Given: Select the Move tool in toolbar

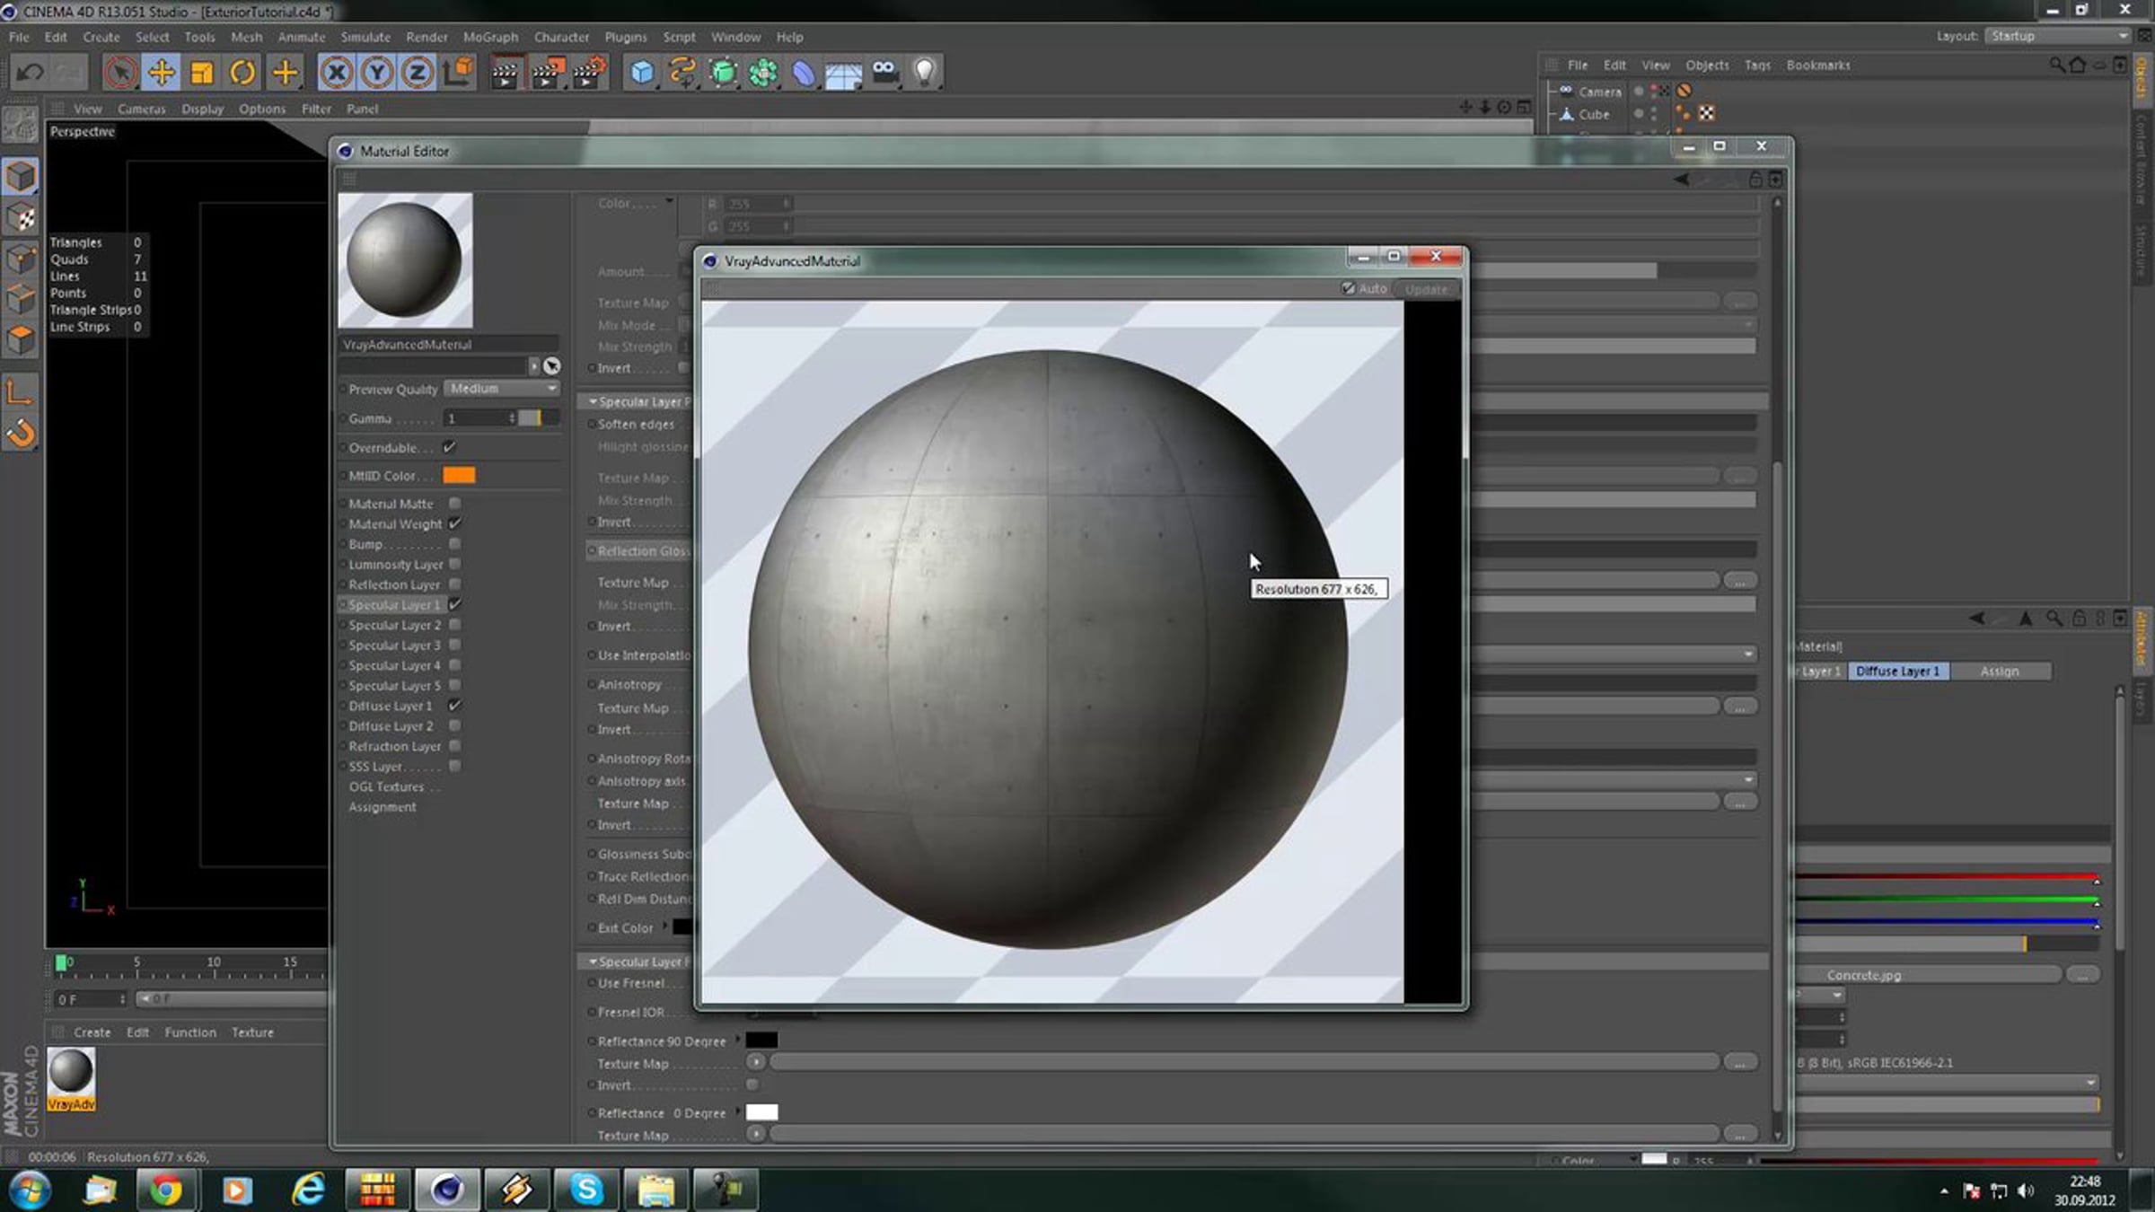Looking at the screenshot, I should (162, 72).
